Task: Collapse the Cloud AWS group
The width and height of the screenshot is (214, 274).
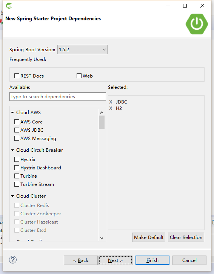Action: pos(12,113)
